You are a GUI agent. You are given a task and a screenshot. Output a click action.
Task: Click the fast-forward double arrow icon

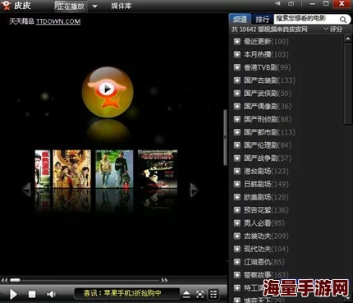(164, 280)
